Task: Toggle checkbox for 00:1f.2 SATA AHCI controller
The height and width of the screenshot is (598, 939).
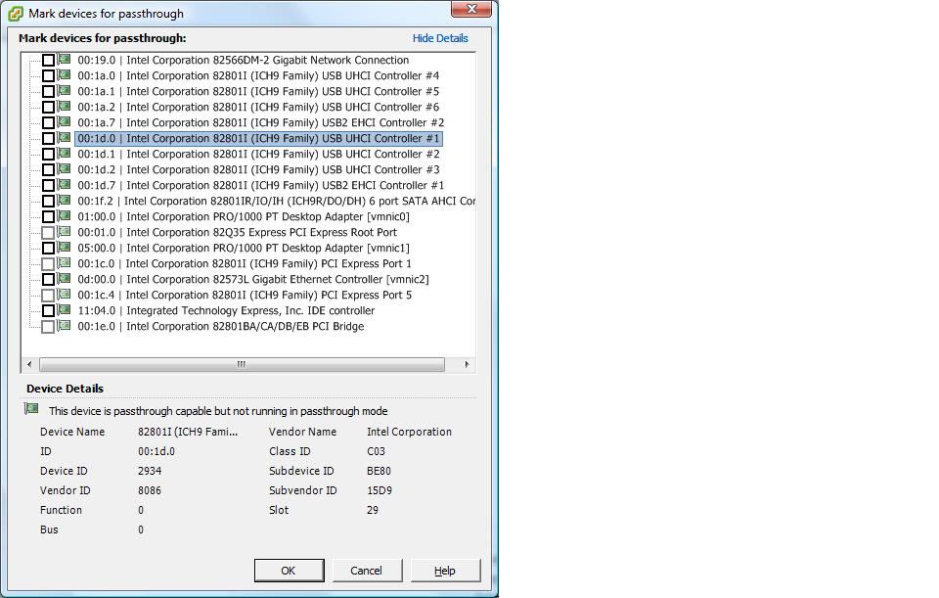Action: [x=49, y=201]
